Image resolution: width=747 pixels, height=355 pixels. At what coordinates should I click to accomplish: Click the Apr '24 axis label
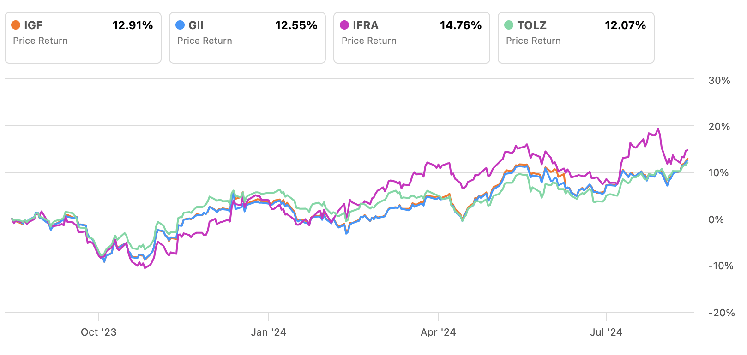click(x=438, y=332)
